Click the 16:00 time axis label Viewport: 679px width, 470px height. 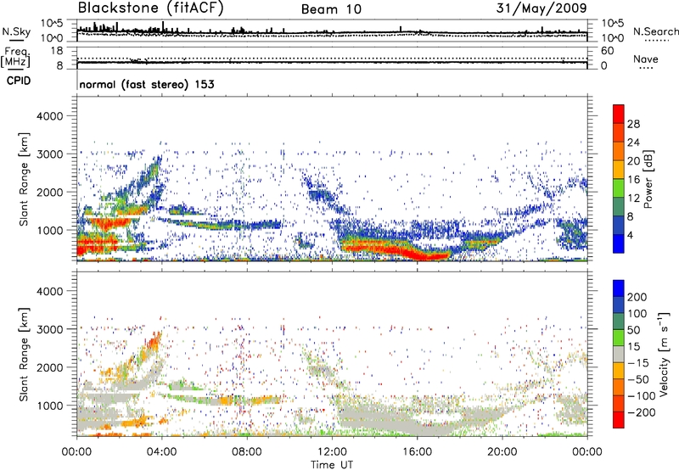(x=417, y=451)
